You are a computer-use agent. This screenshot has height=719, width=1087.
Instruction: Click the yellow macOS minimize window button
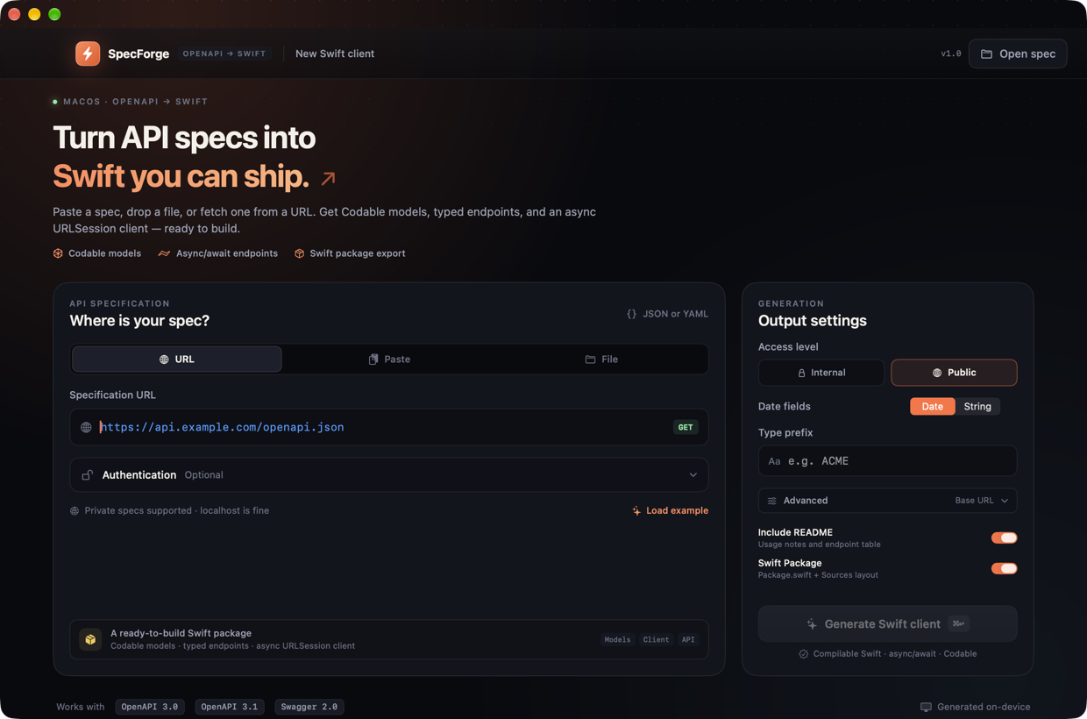34,14
